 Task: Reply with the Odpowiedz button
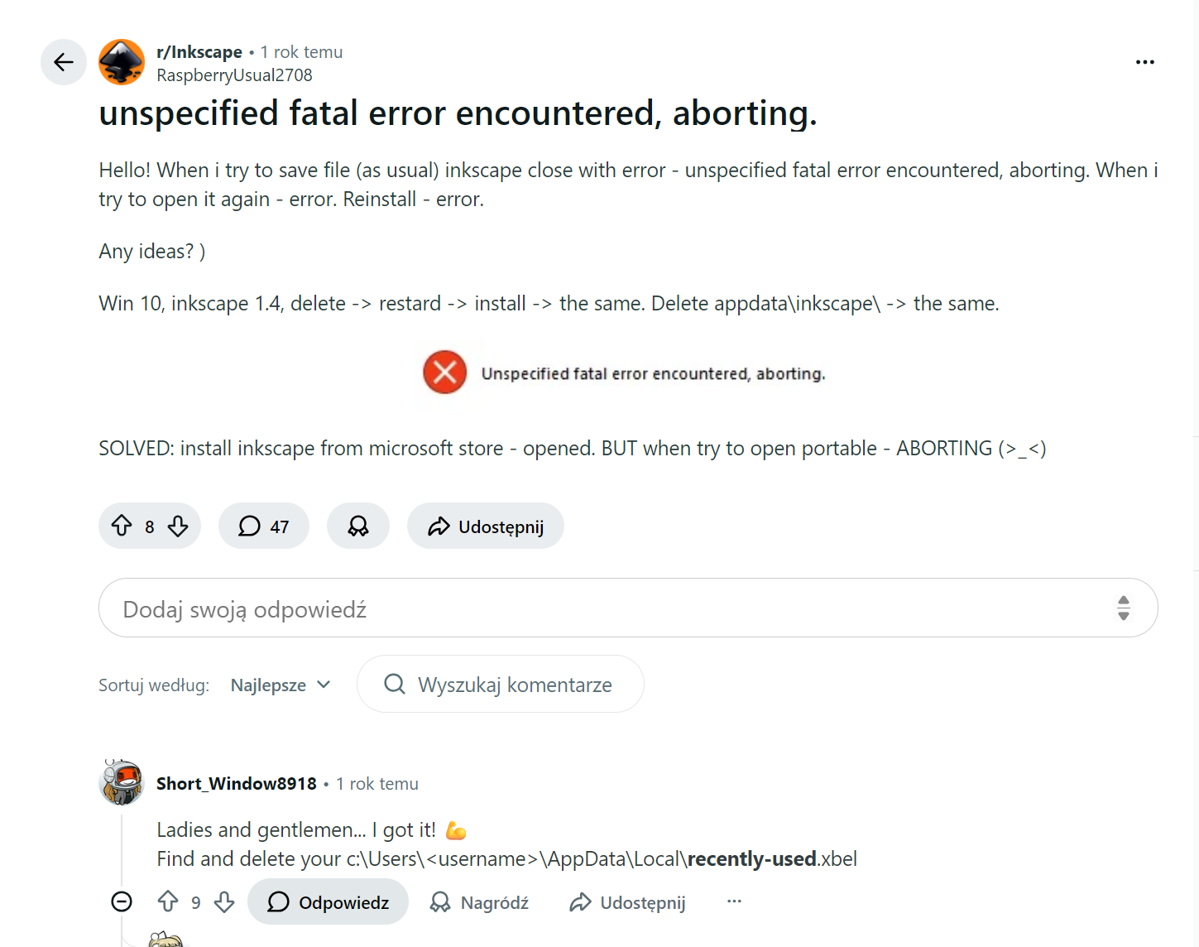coord(328,902)
